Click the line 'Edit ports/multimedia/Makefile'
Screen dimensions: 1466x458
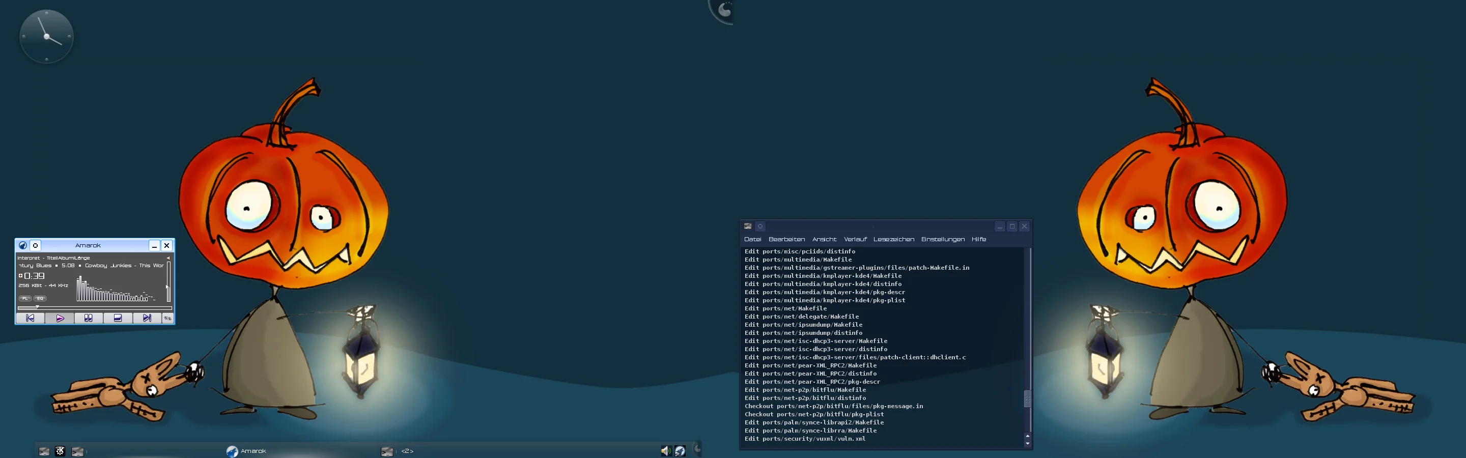pos(798,260)
